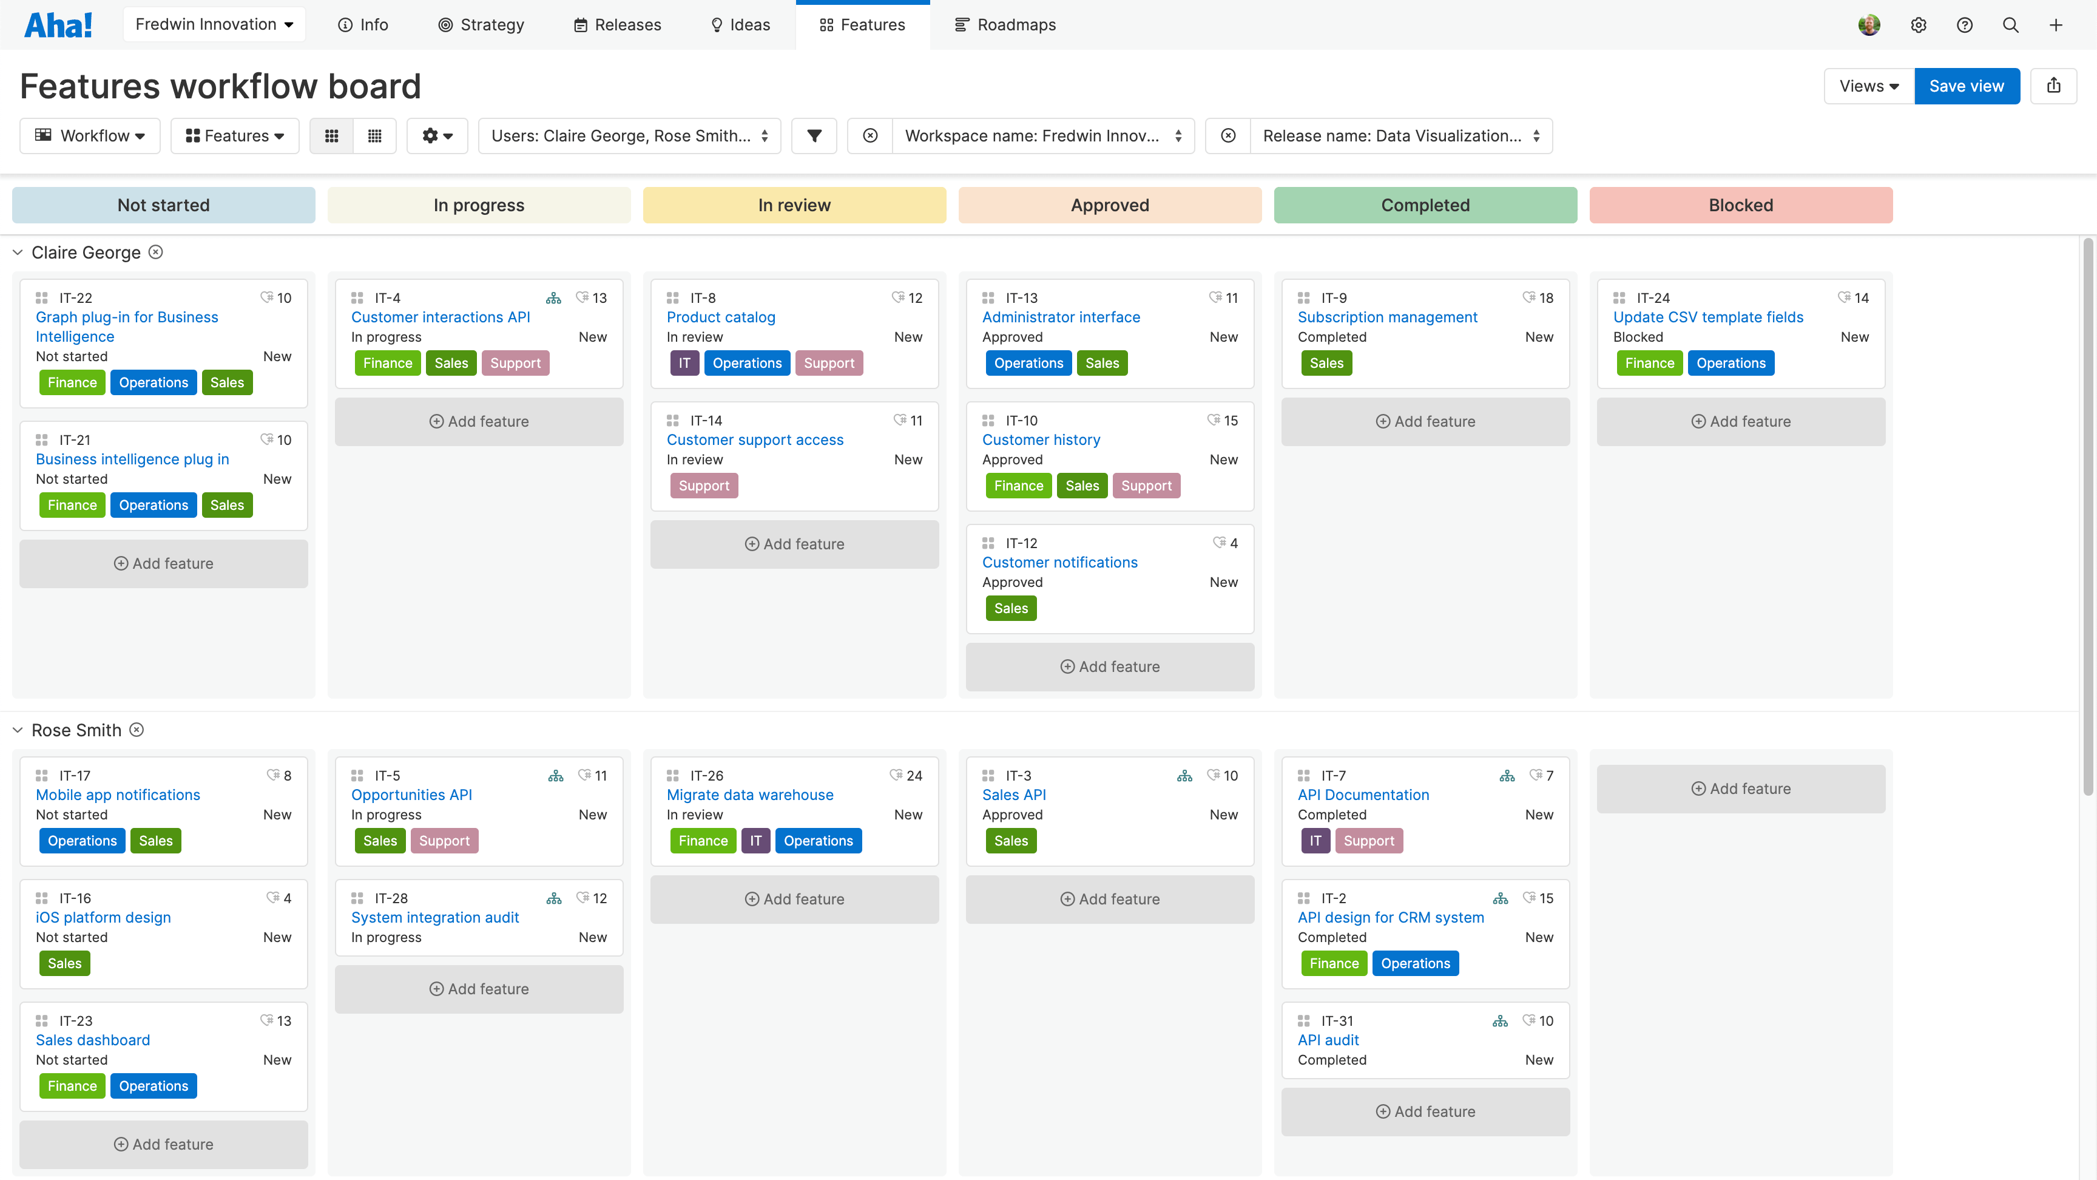
Task: Click the Aha! logo
Action: (58, 24)
